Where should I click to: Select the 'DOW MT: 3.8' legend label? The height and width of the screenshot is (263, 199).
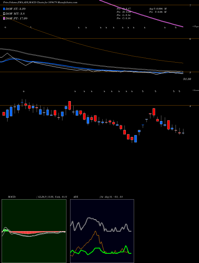tap(14, 14)
